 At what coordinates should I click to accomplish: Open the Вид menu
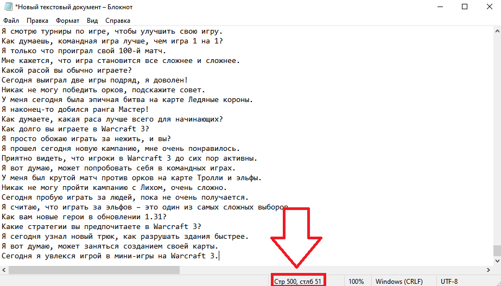[92, 21]
